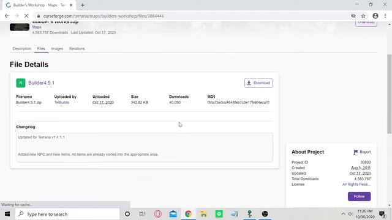Click the created date Aug 5, 2011
The image size is (392, 220).
361,168
